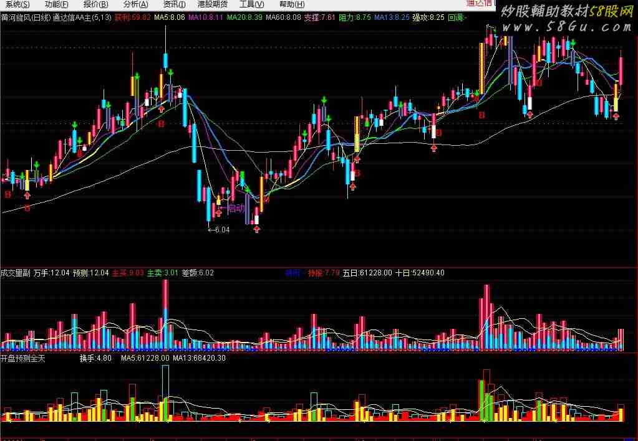This screenshot has width=638, height=441.
Task: Click the 获利:59.82 value
Action: pos(132,17)
